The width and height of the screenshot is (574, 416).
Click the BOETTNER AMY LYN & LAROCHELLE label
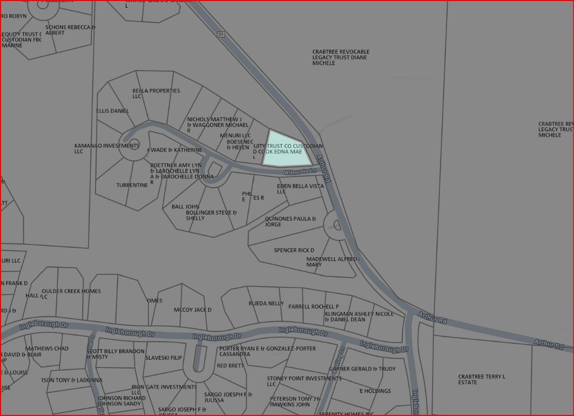182,174
